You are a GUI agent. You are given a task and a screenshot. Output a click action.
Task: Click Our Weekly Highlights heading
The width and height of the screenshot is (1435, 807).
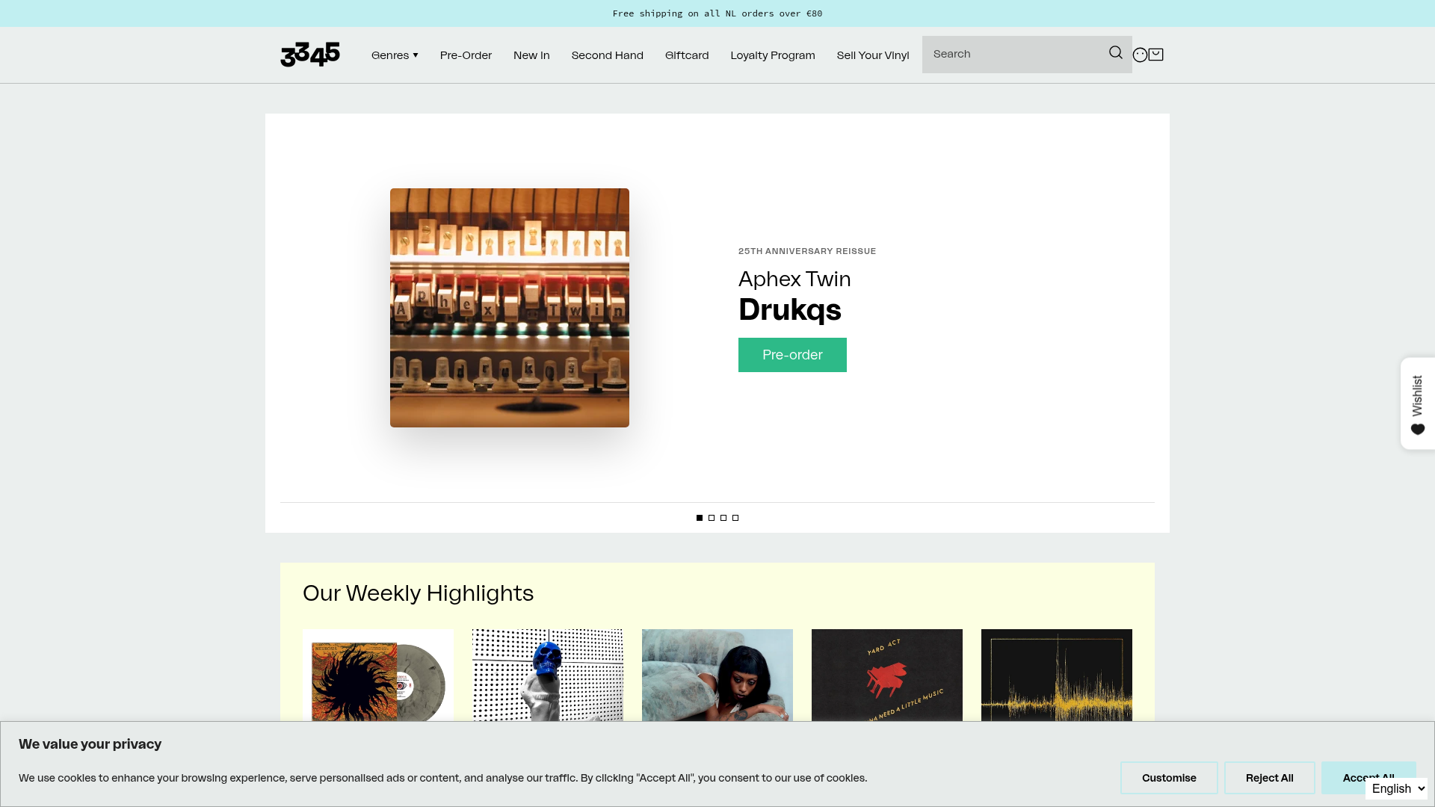418,593
